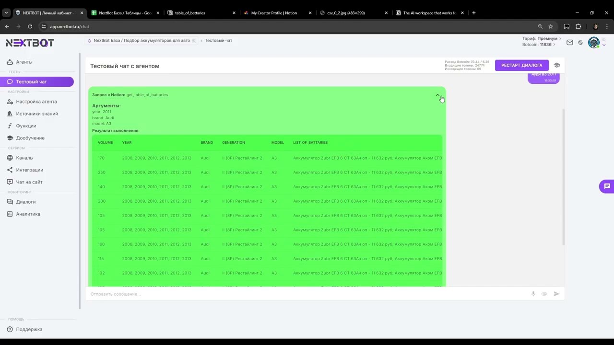Click the volume cell 140
Viewport: 614px width, 345px height.
coord(101,187)
